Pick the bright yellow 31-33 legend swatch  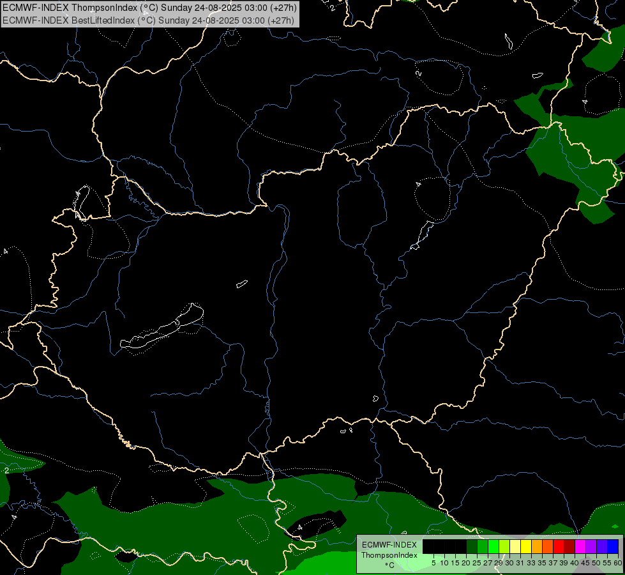526,547
